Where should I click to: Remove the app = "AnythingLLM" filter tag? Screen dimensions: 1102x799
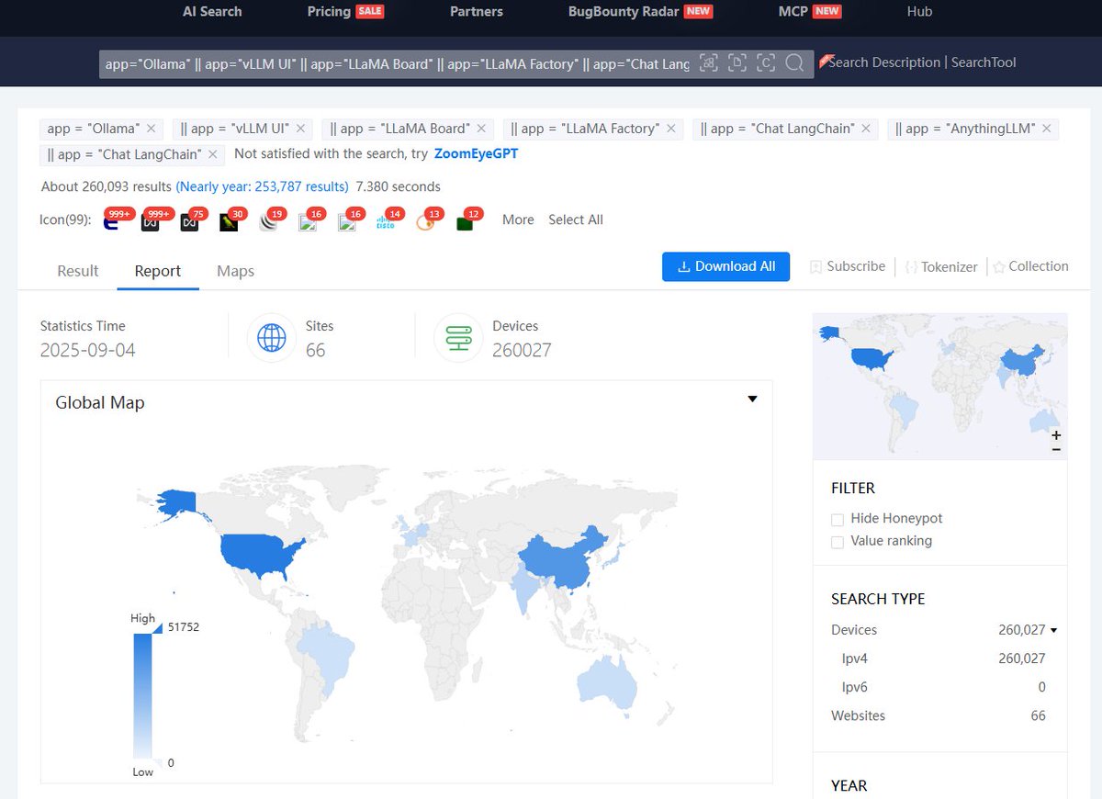pyautogui.click(x=1047, y=129)
